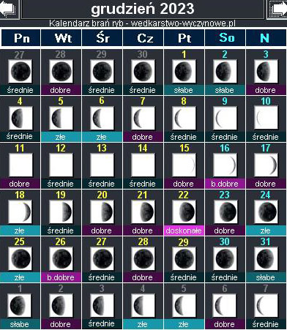
Task: Click moon phase image for December 26
Action: (61, 259)
